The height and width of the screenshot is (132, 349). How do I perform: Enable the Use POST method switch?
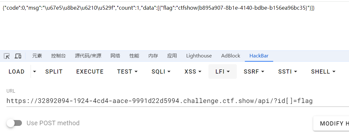click(15, 123)
